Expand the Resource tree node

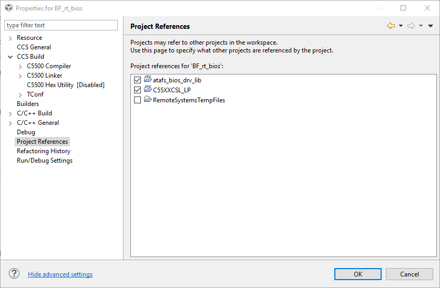pyautogui.click(x=11, y=38)
